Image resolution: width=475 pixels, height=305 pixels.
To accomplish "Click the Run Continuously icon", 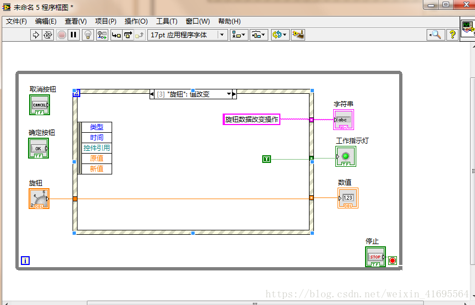I will tap(48, 35).
